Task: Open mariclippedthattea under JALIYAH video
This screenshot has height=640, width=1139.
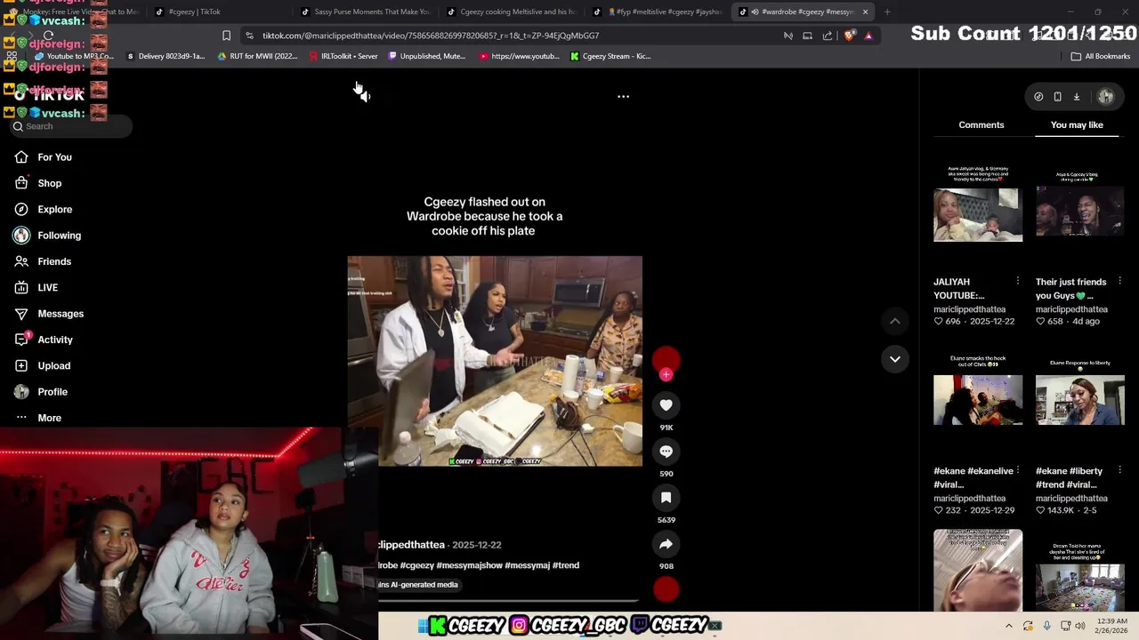Action: pos(969,309)
